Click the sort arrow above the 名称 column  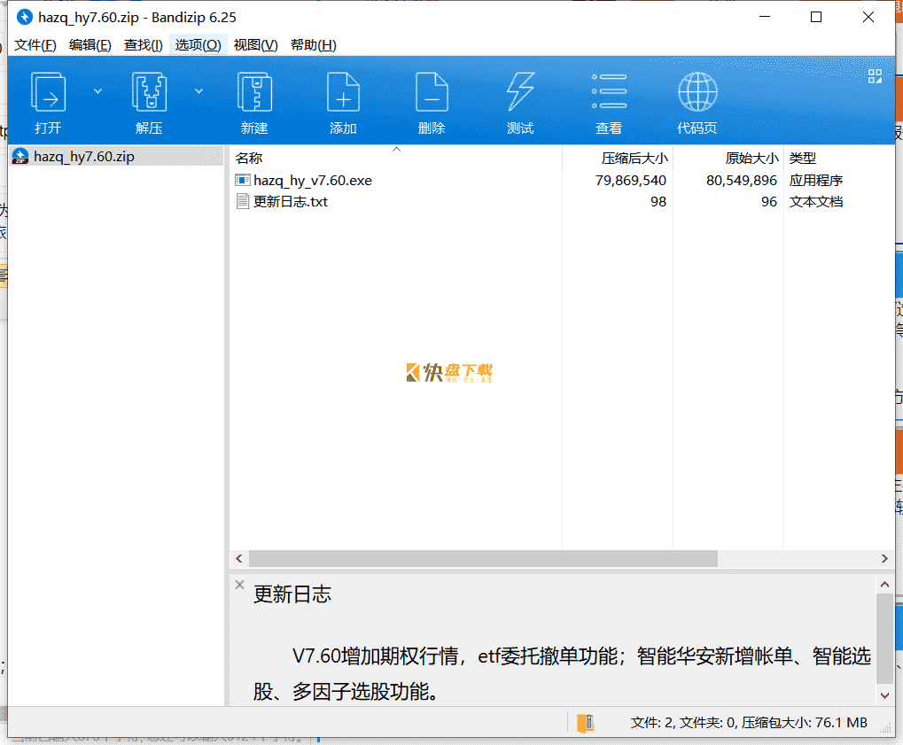click(396, 149)
